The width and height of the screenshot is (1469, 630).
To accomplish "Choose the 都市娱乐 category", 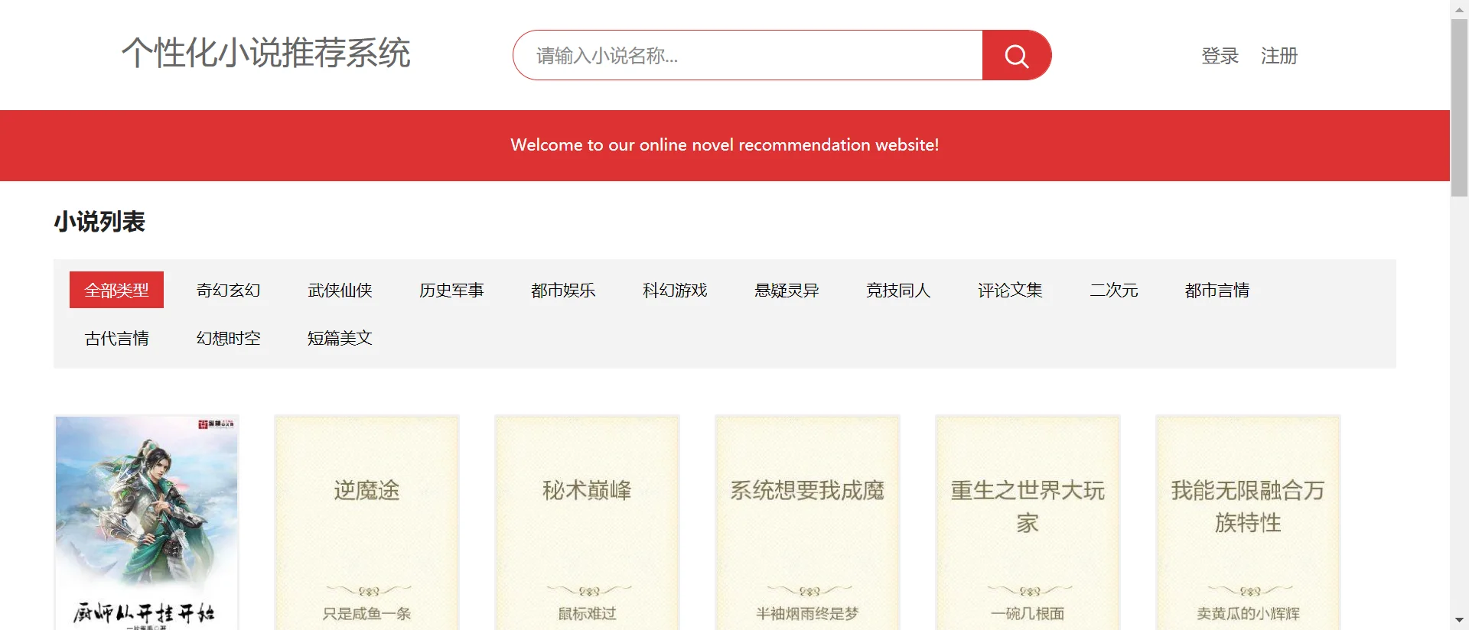I will pyautogui.click(x=563, y=290).
